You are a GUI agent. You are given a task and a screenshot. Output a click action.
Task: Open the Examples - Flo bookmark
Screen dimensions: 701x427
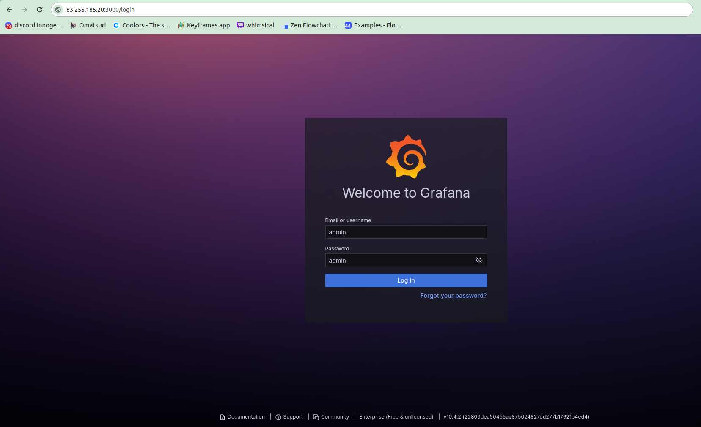tap(374, 25)
